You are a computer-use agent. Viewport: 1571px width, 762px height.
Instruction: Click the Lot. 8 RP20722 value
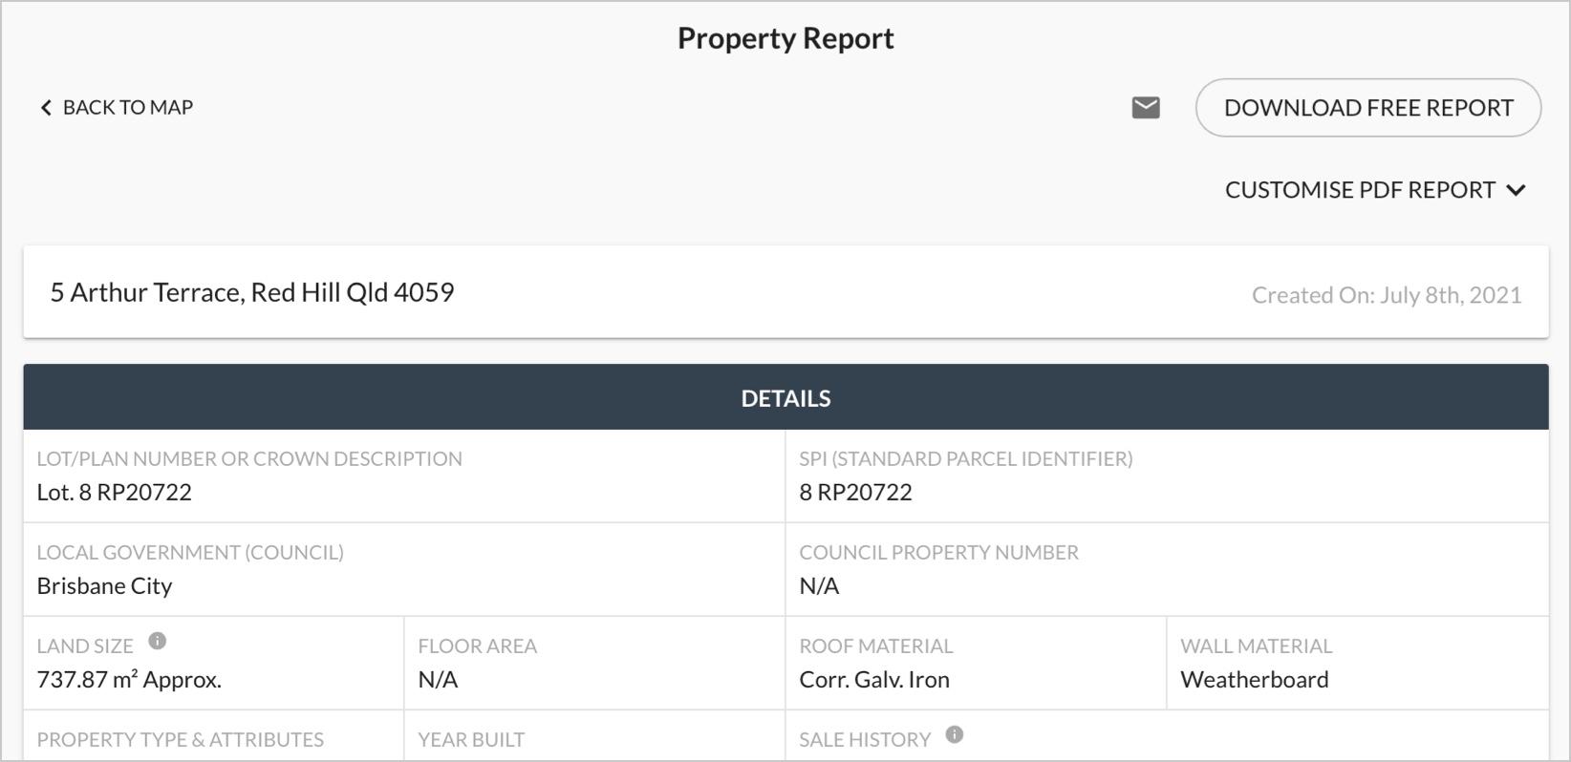point(115,492)
